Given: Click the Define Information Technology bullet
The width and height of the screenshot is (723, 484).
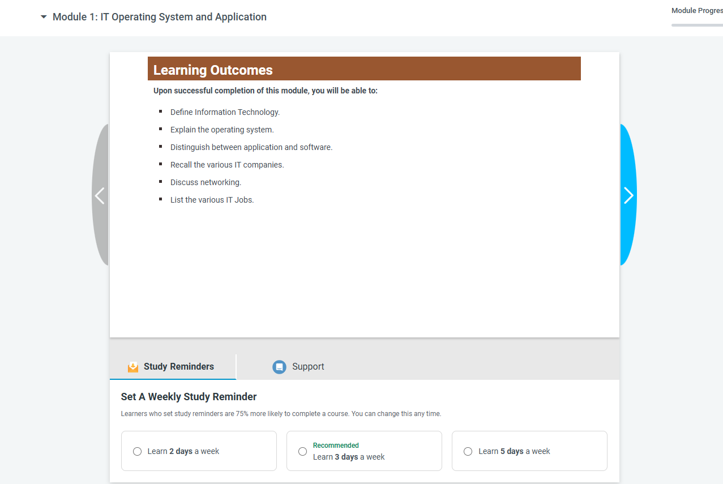Looking at the screenshot, I should (225, 112).
